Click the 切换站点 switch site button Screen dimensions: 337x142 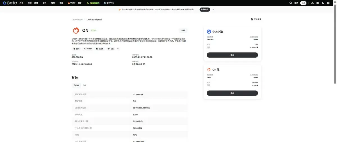click(205, 10)
